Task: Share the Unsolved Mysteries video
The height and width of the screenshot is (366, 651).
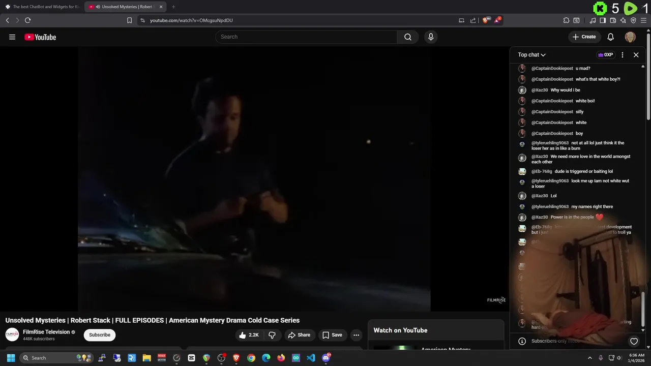Action: (299, 335)
